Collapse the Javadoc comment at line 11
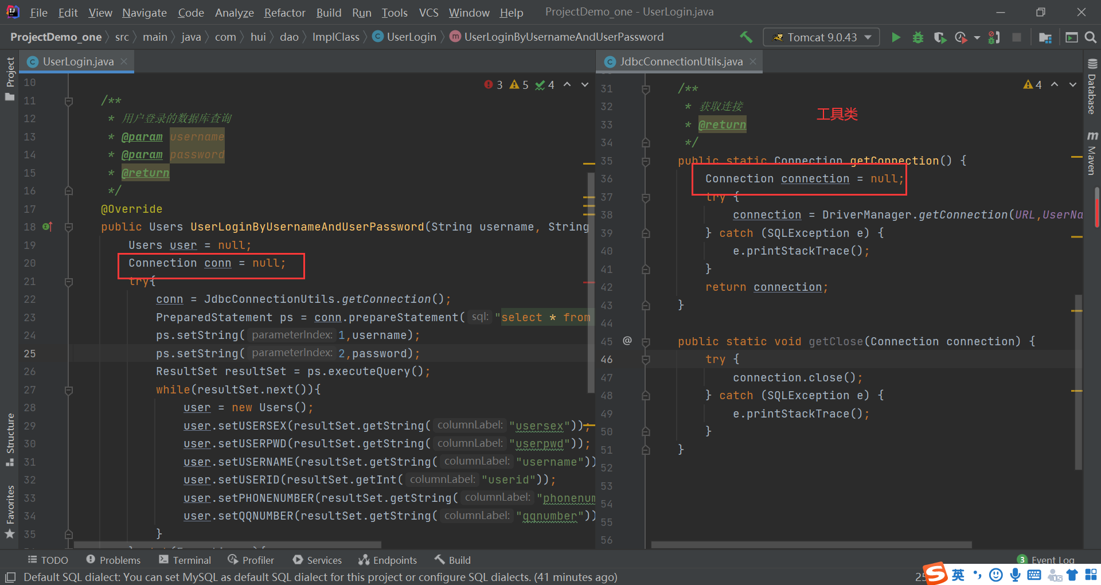 pos(69,102)
